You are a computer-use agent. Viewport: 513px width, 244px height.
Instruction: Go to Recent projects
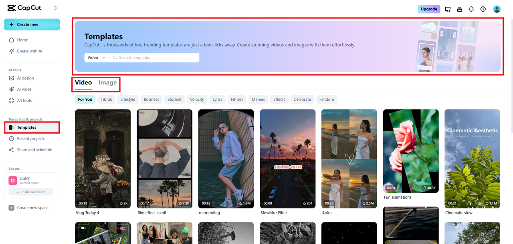click(30, 138)
